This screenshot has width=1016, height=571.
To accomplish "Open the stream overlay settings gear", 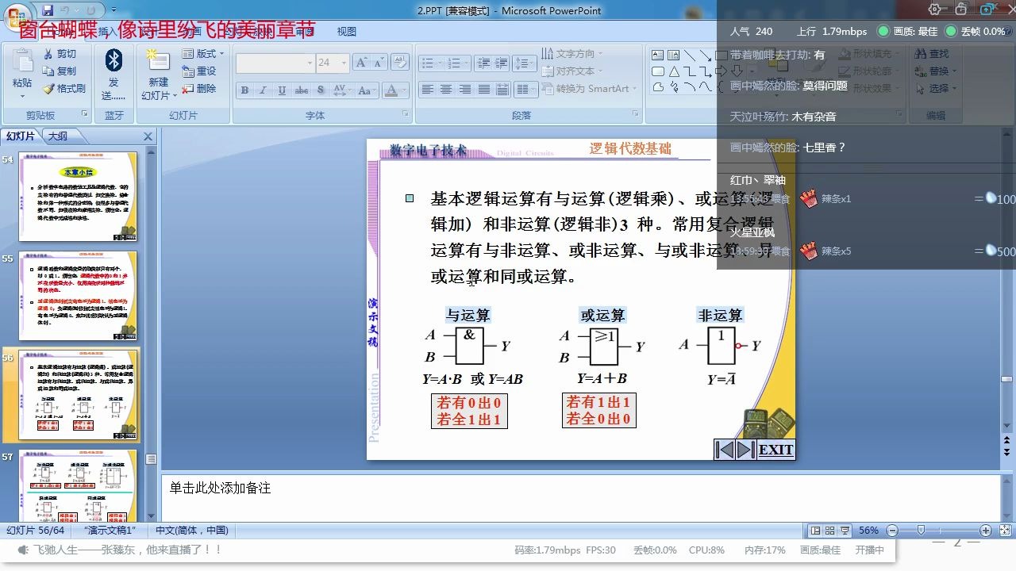I will click(935, 10).
